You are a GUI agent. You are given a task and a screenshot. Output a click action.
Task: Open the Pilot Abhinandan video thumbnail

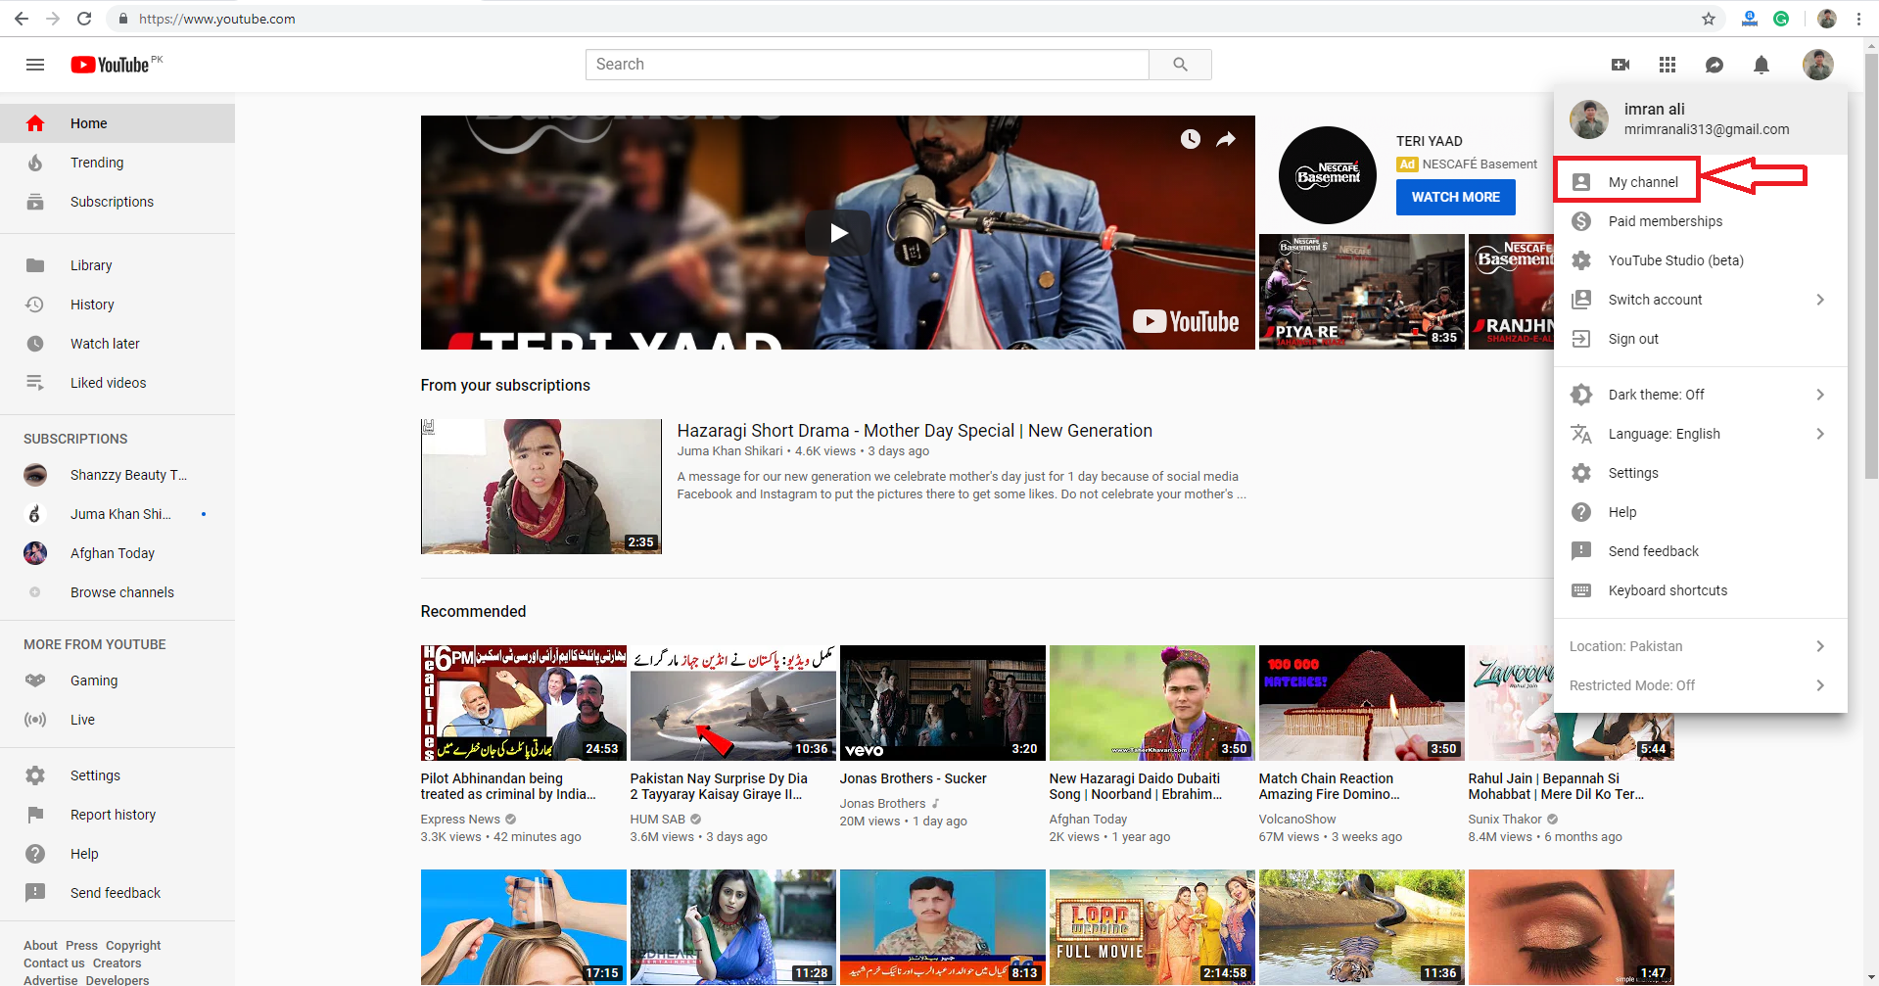pos(523,703)
